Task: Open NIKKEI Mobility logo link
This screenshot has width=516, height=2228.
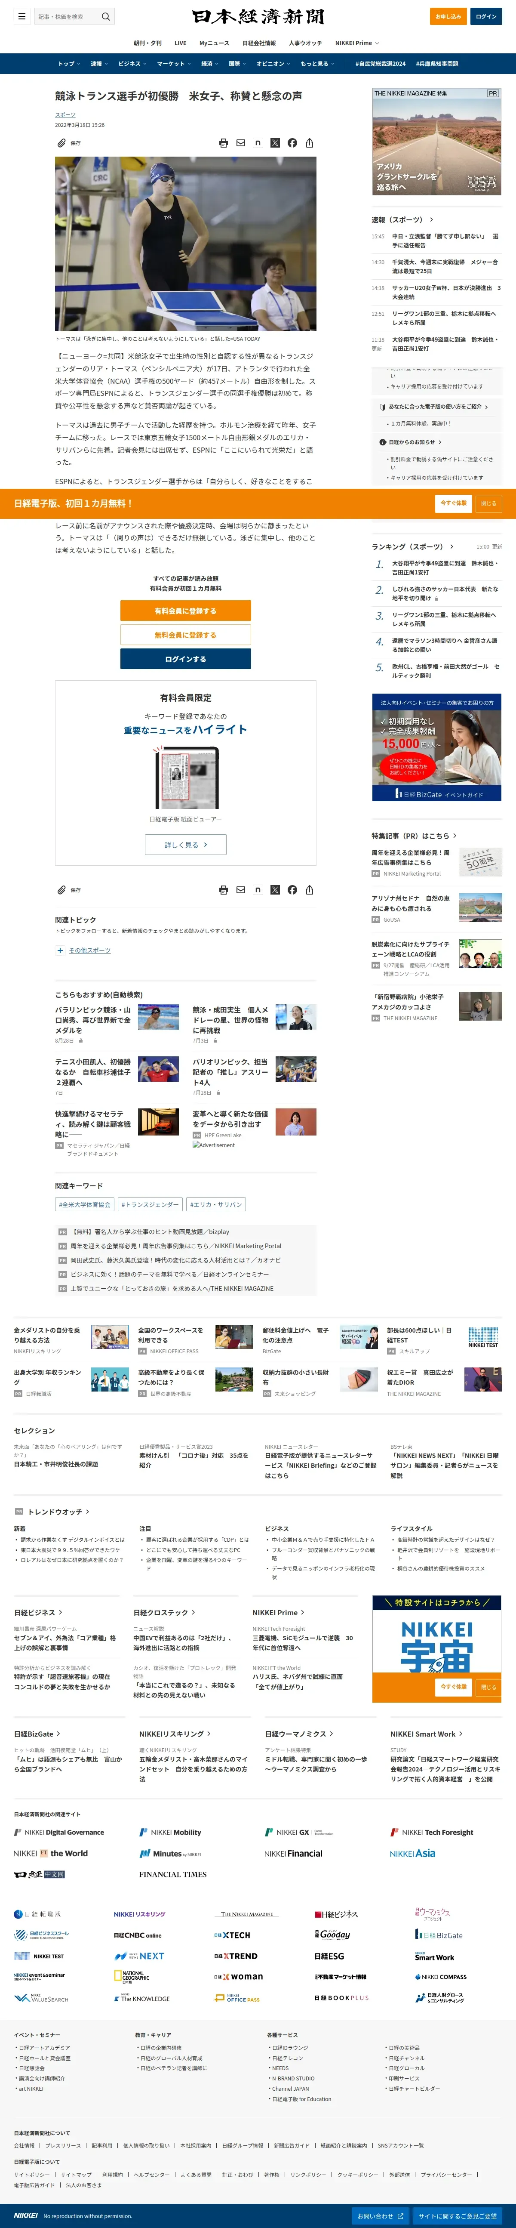Action: 170,1833
